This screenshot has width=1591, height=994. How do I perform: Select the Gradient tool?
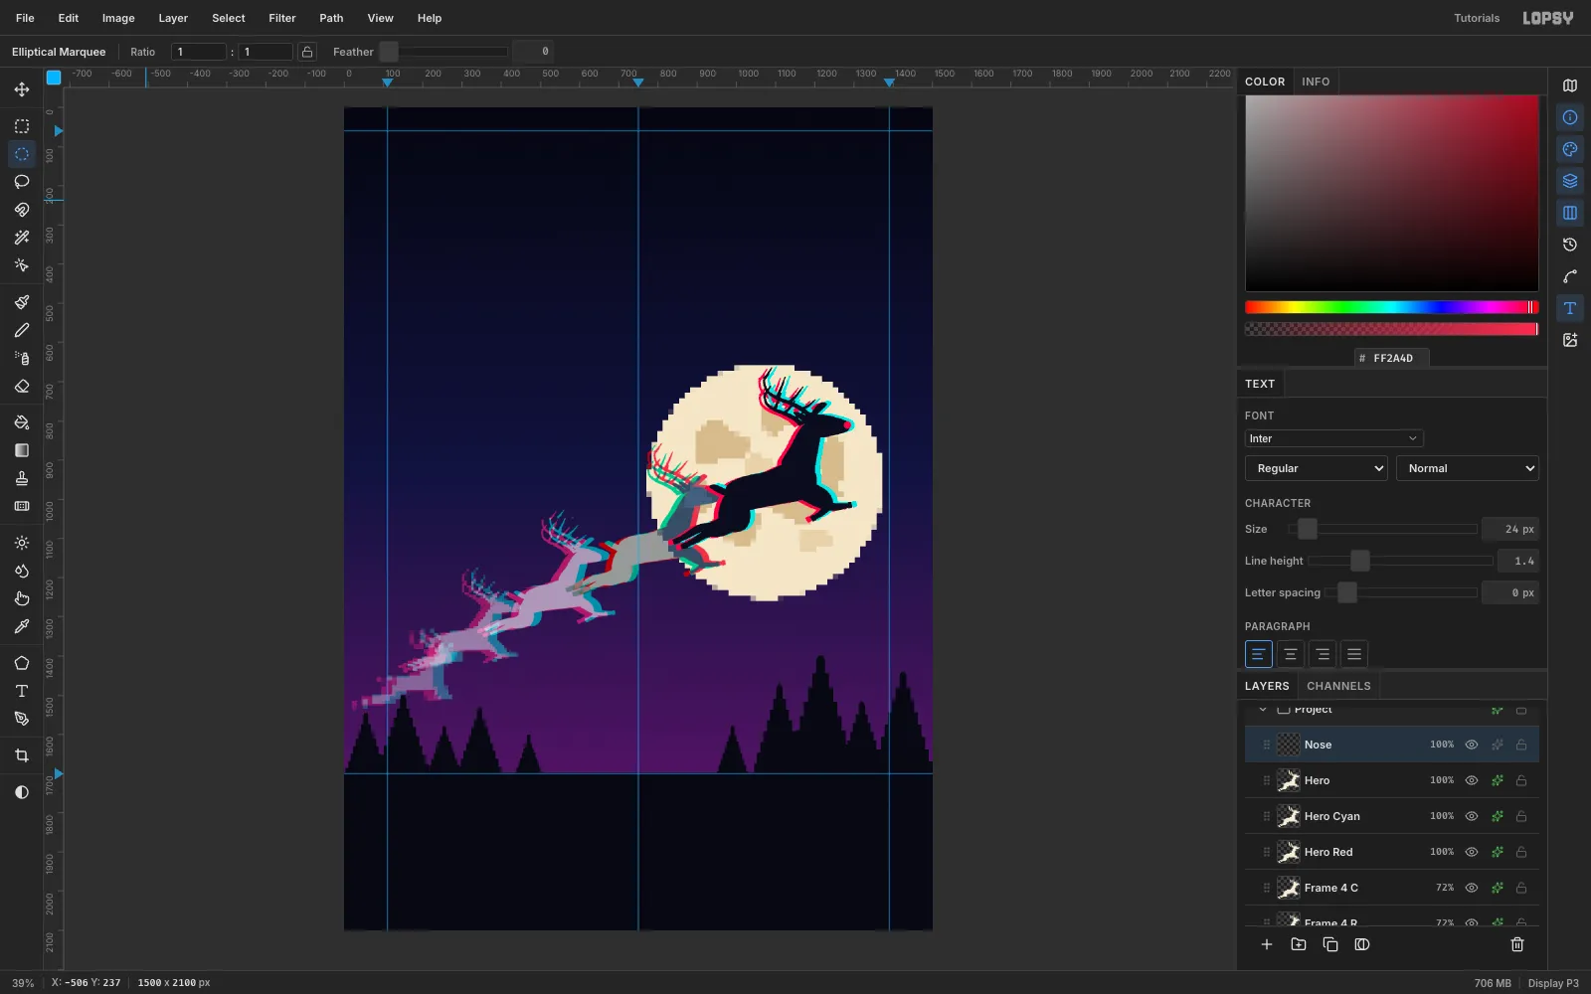click(22, 450)
